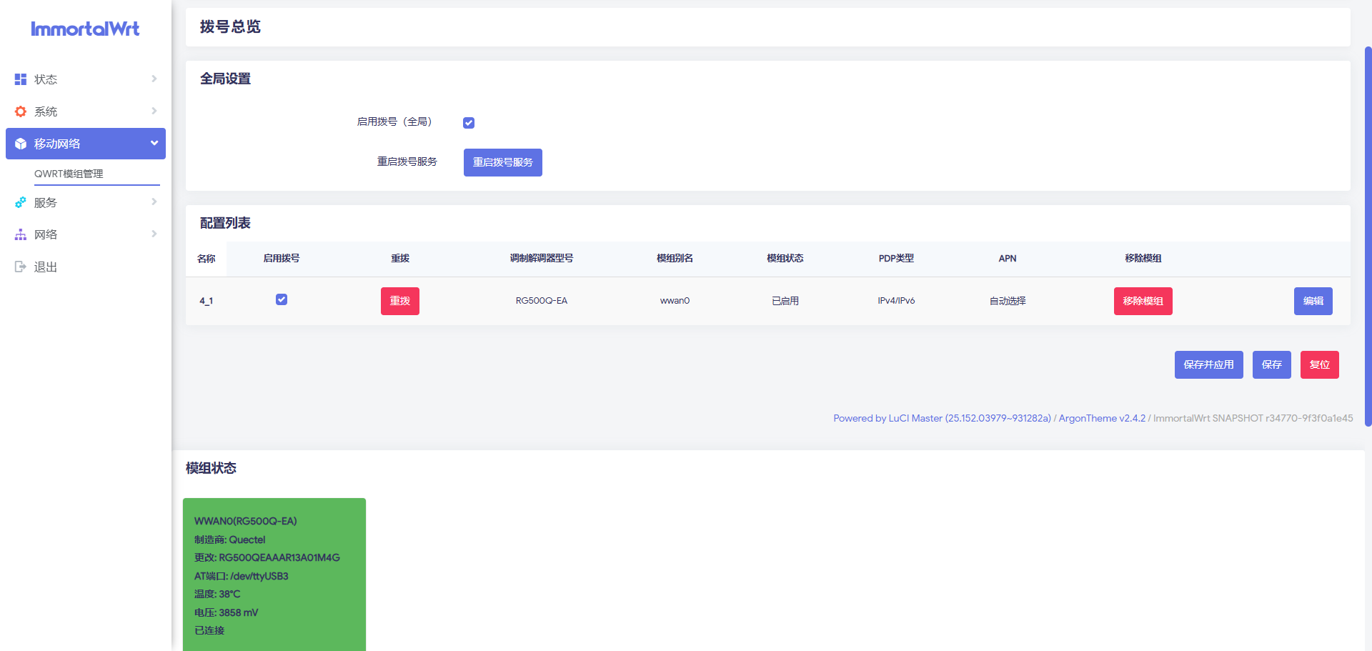Screen dimensions: 1372x651
Task: Collapse the 移动网络 menu chevron
Action: click(x=154, y=143)
